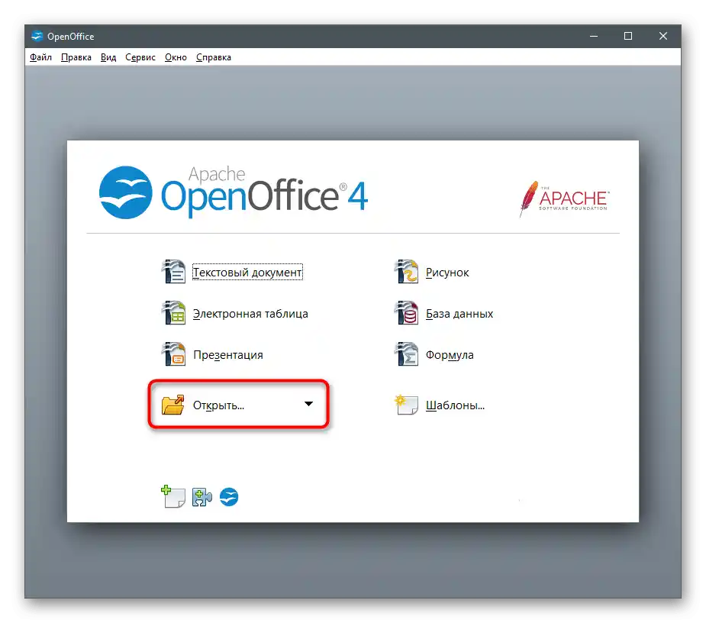Click the Spreadsheet (Электронная таблица) icon
The width and height of the screenshot is (706, 623).
(173, 313)
